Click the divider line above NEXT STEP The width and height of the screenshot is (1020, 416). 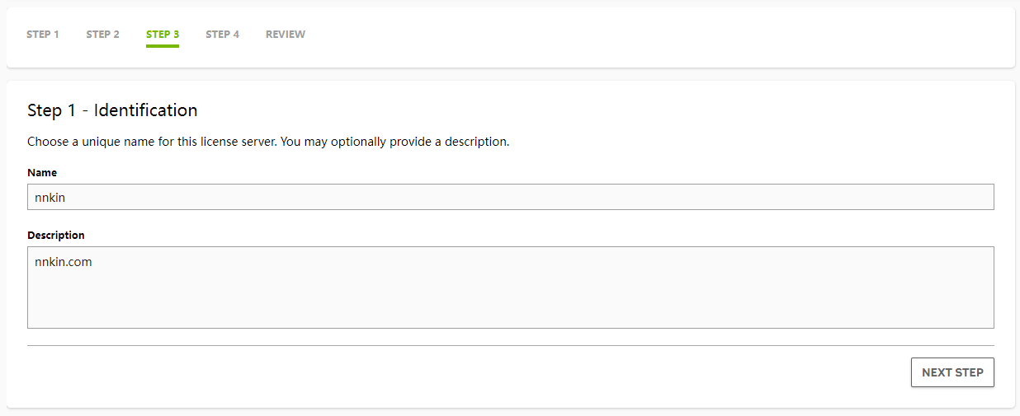click(510, 346)
